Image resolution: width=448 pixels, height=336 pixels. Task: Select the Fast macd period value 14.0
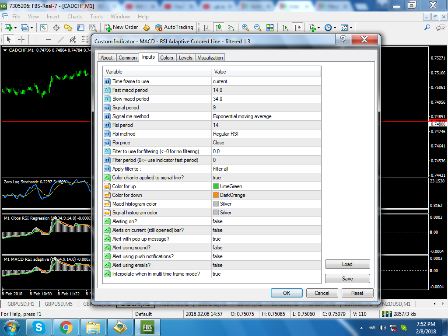point(266,90)
